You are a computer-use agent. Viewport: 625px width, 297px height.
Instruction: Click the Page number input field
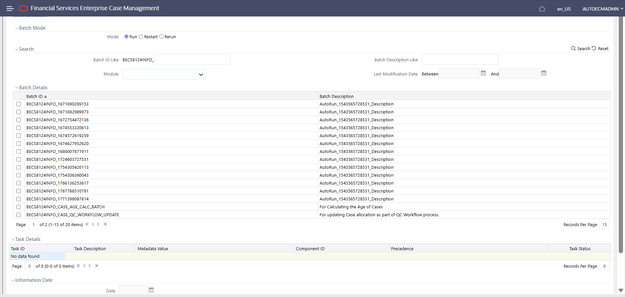[33, 224]
